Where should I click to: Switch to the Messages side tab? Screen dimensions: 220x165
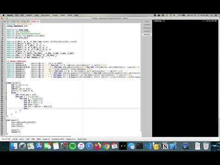(147, 28)
